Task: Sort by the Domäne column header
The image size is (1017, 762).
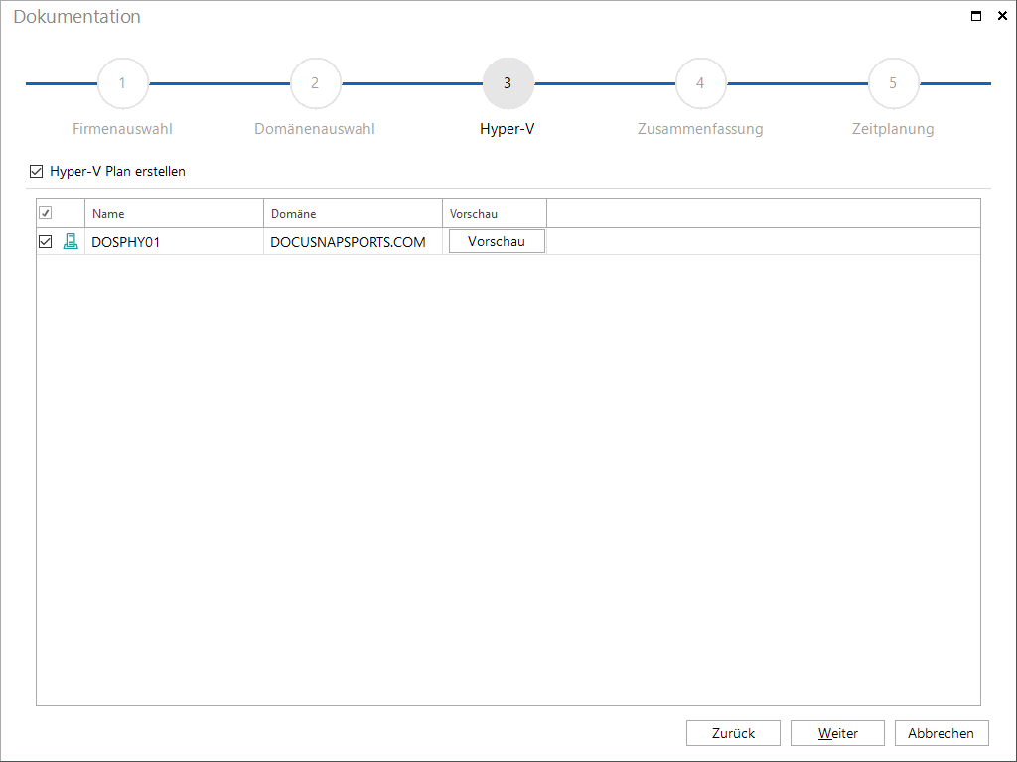Action: coord(353,214)
